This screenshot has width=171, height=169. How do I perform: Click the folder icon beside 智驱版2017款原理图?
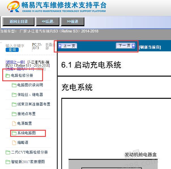coord(8,162)
